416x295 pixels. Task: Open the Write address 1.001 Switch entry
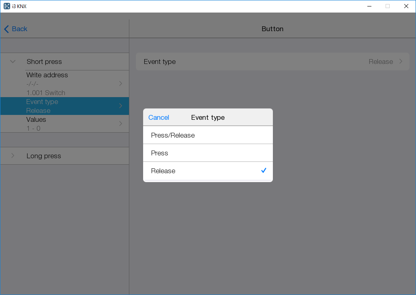(x=65, y=84)
